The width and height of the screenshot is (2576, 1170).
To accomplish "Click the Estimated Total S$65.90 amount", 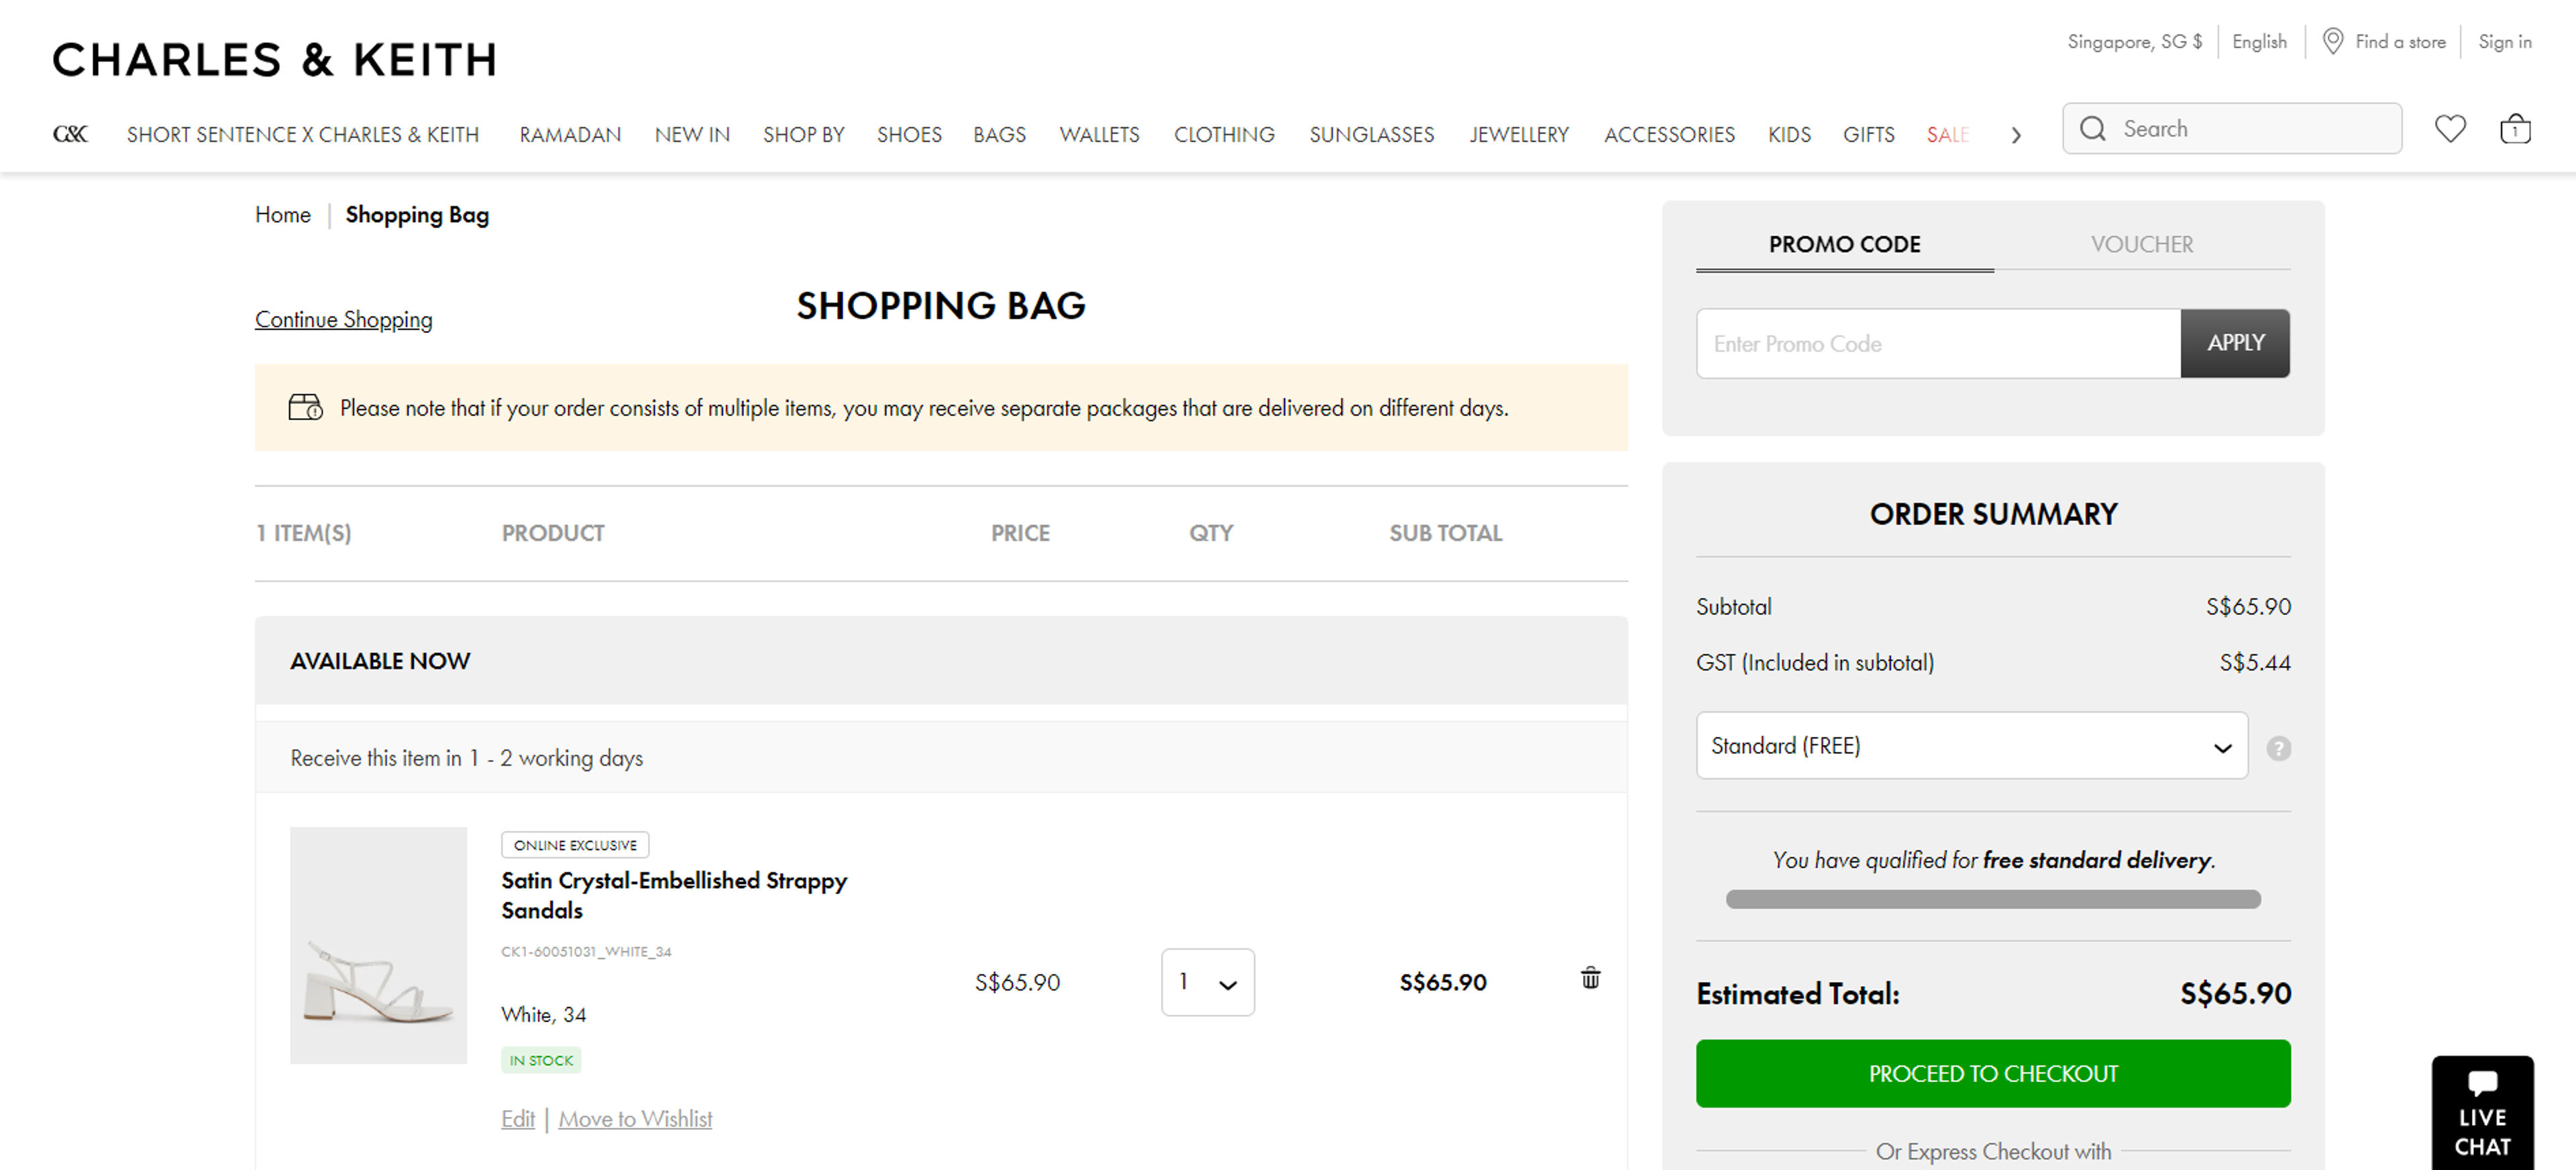I will pyautogui.click(x=2235, y=993).
